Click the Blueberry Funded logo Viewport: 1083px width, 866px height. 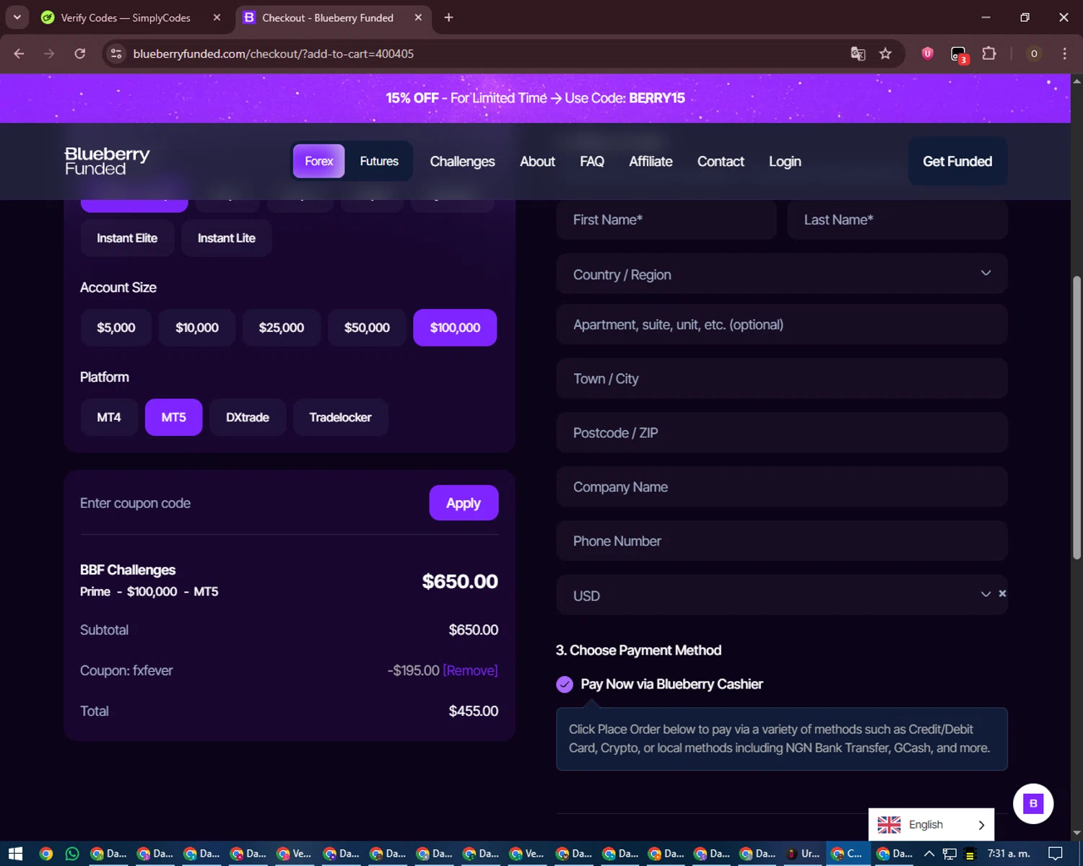click(x=107, y=161)
